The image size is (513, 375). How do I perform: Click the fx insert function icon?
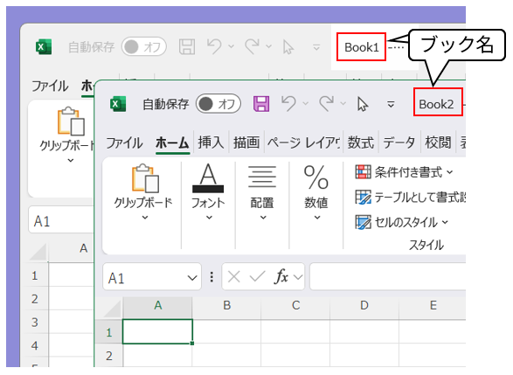coord(281,277)
